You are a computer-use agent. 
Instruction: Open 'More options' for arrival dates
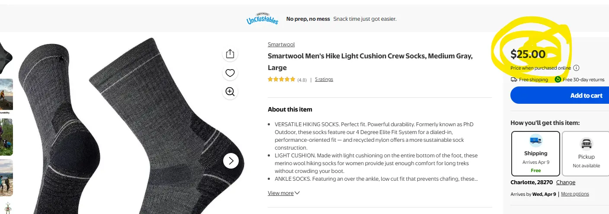click(x=575, y=194)
